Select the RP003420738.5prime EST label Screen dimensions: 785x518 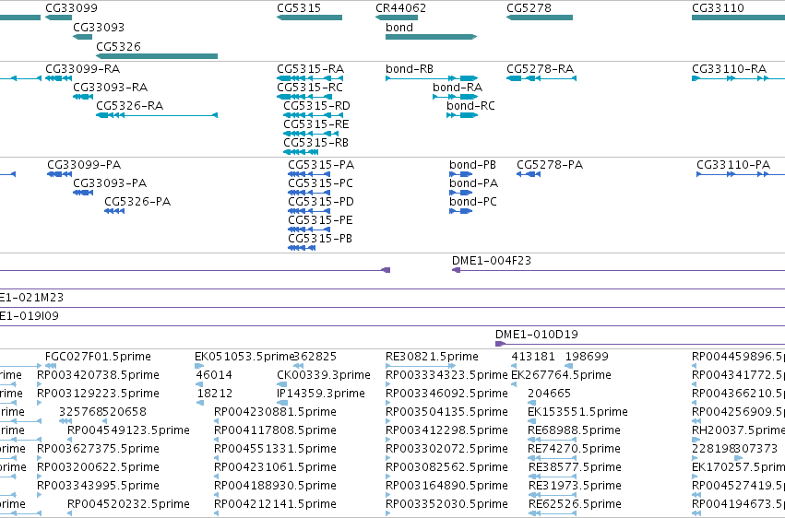coord(98,375)
